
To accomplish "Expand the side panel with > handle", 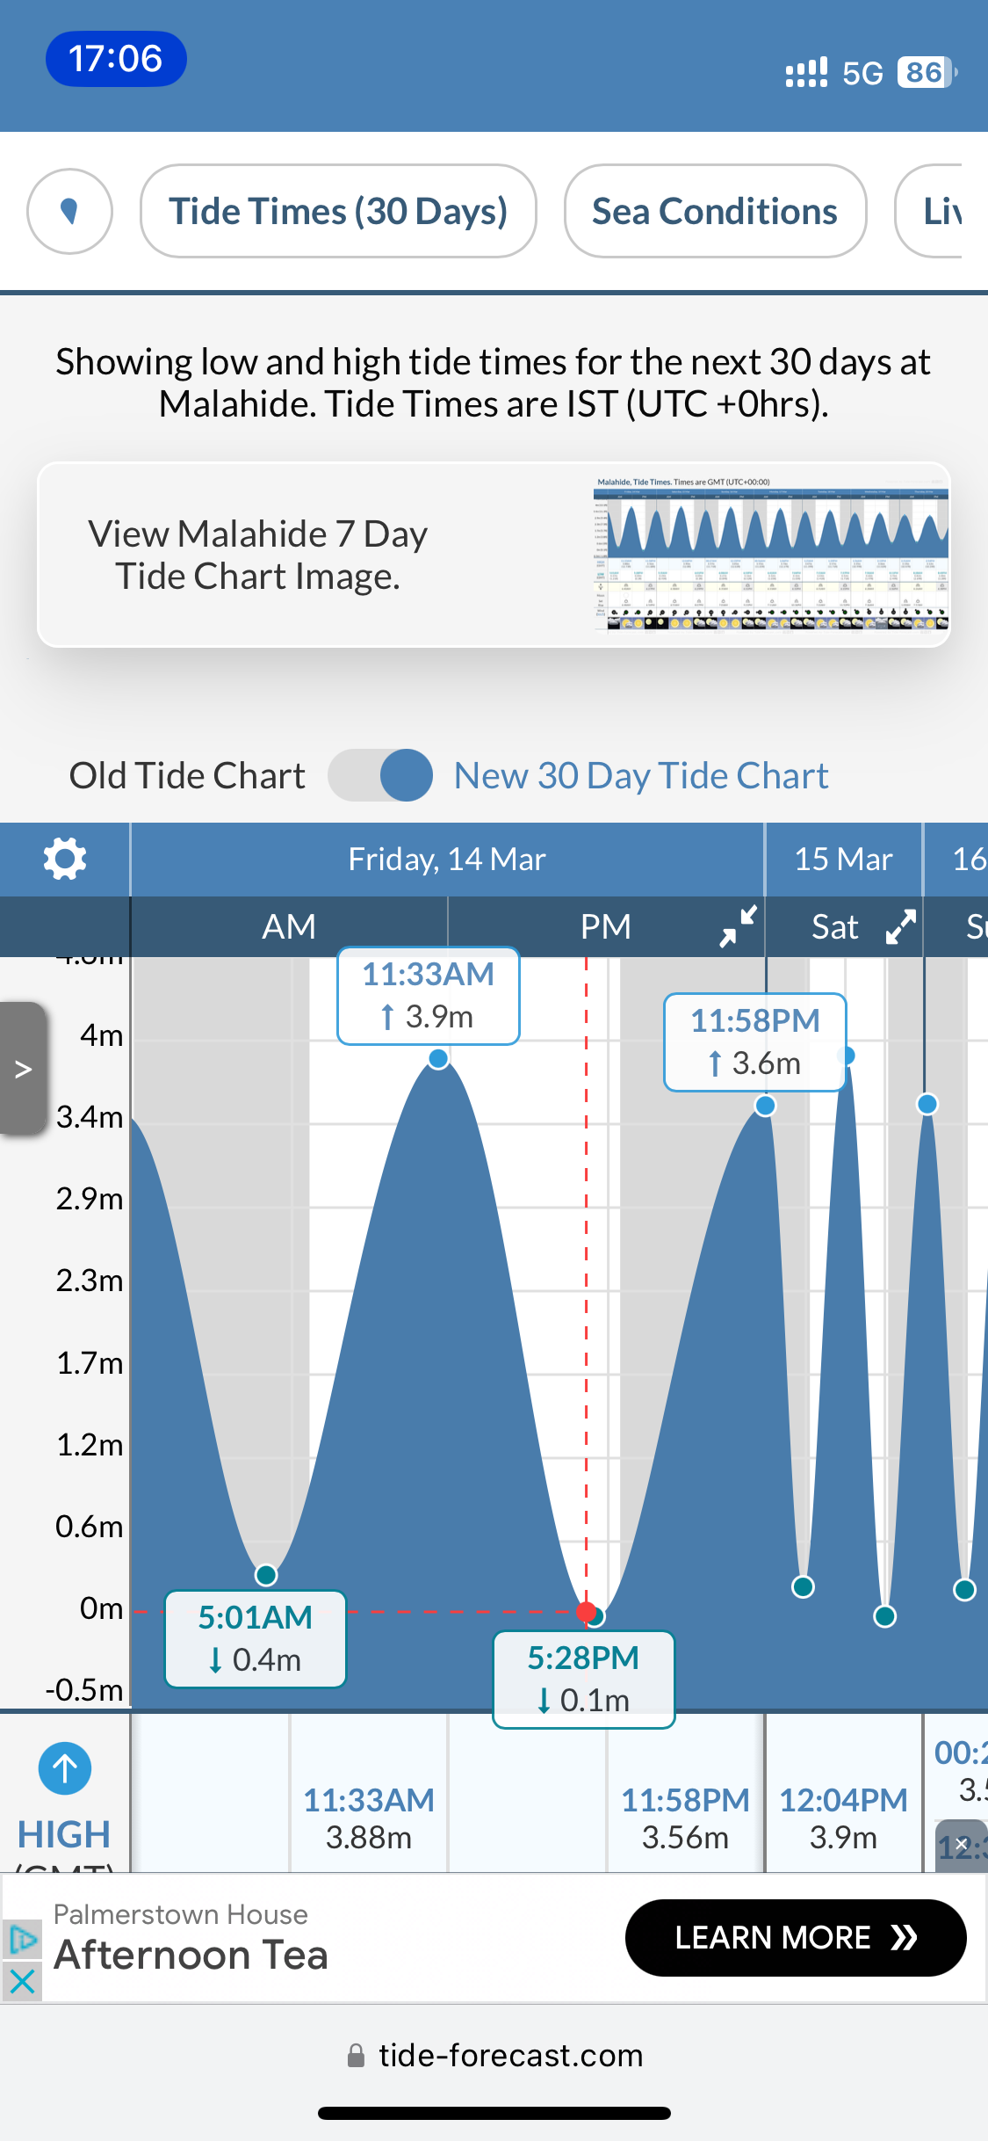I will [x=24, y=1069].
